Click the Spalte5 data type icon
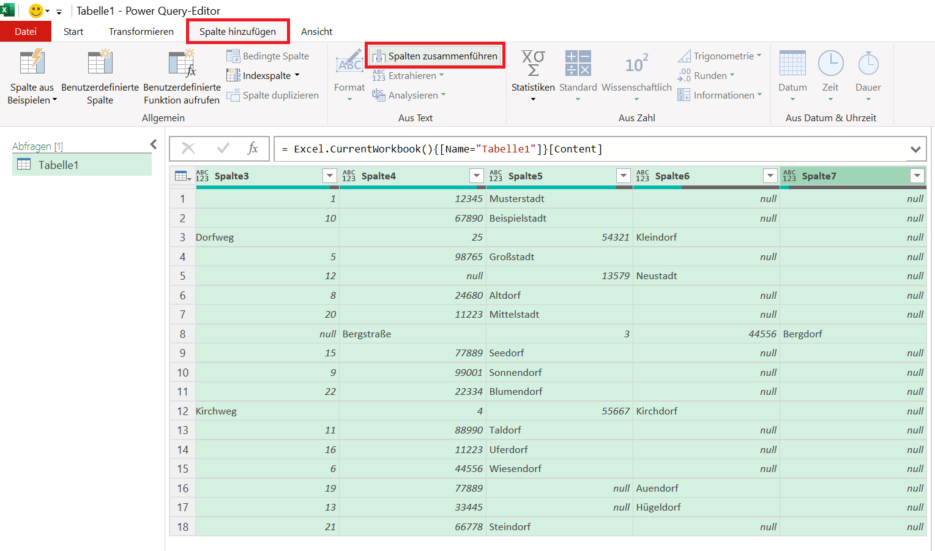 (x=496, y=176)
